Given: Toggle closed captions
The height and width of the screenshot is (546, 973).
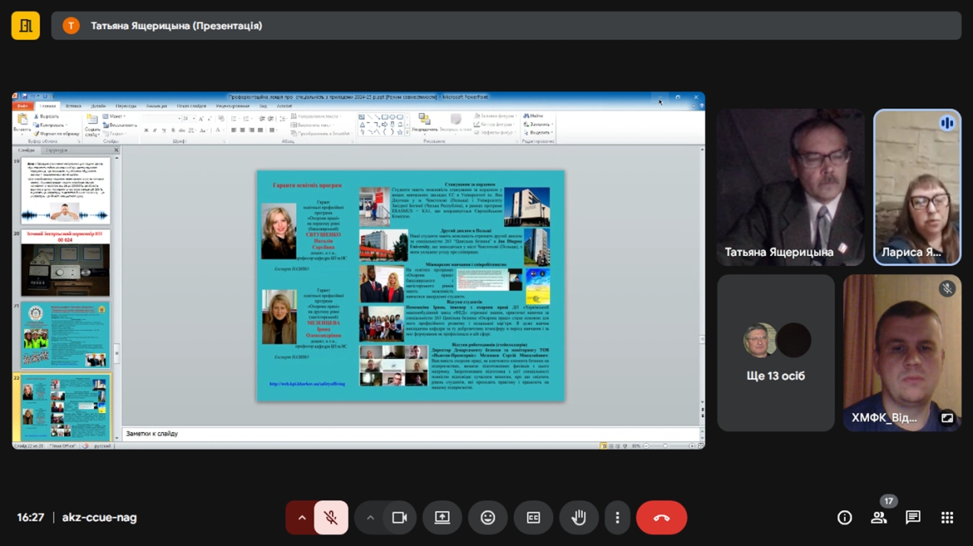Looking at the screenshot, I should tap(533, 518).
